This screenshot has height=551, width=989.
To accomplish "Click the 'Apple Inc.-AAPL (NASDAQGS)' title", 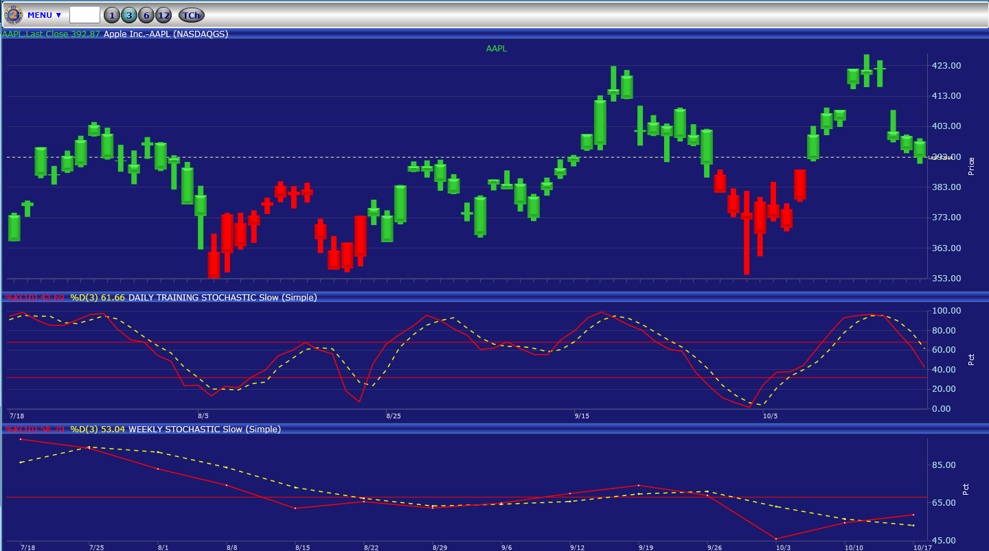I will (166, 34).
